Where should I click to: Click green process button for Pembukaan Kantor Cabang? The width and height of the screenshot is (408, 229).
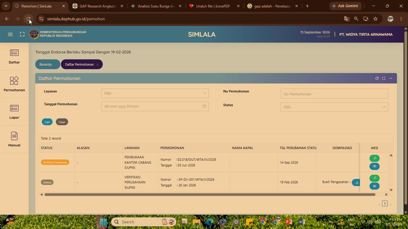375,158
